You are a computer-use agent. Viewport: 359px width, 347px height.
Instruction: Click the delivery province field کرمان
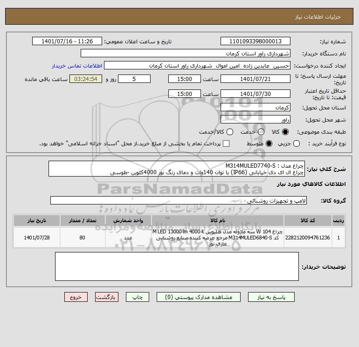(255, 107)
